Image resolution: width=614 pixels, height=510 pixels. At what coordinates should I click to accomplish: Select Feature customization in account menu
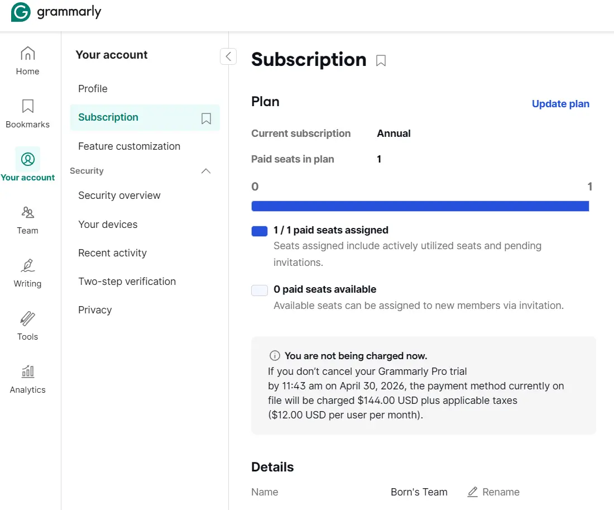[x=129, y=146]
